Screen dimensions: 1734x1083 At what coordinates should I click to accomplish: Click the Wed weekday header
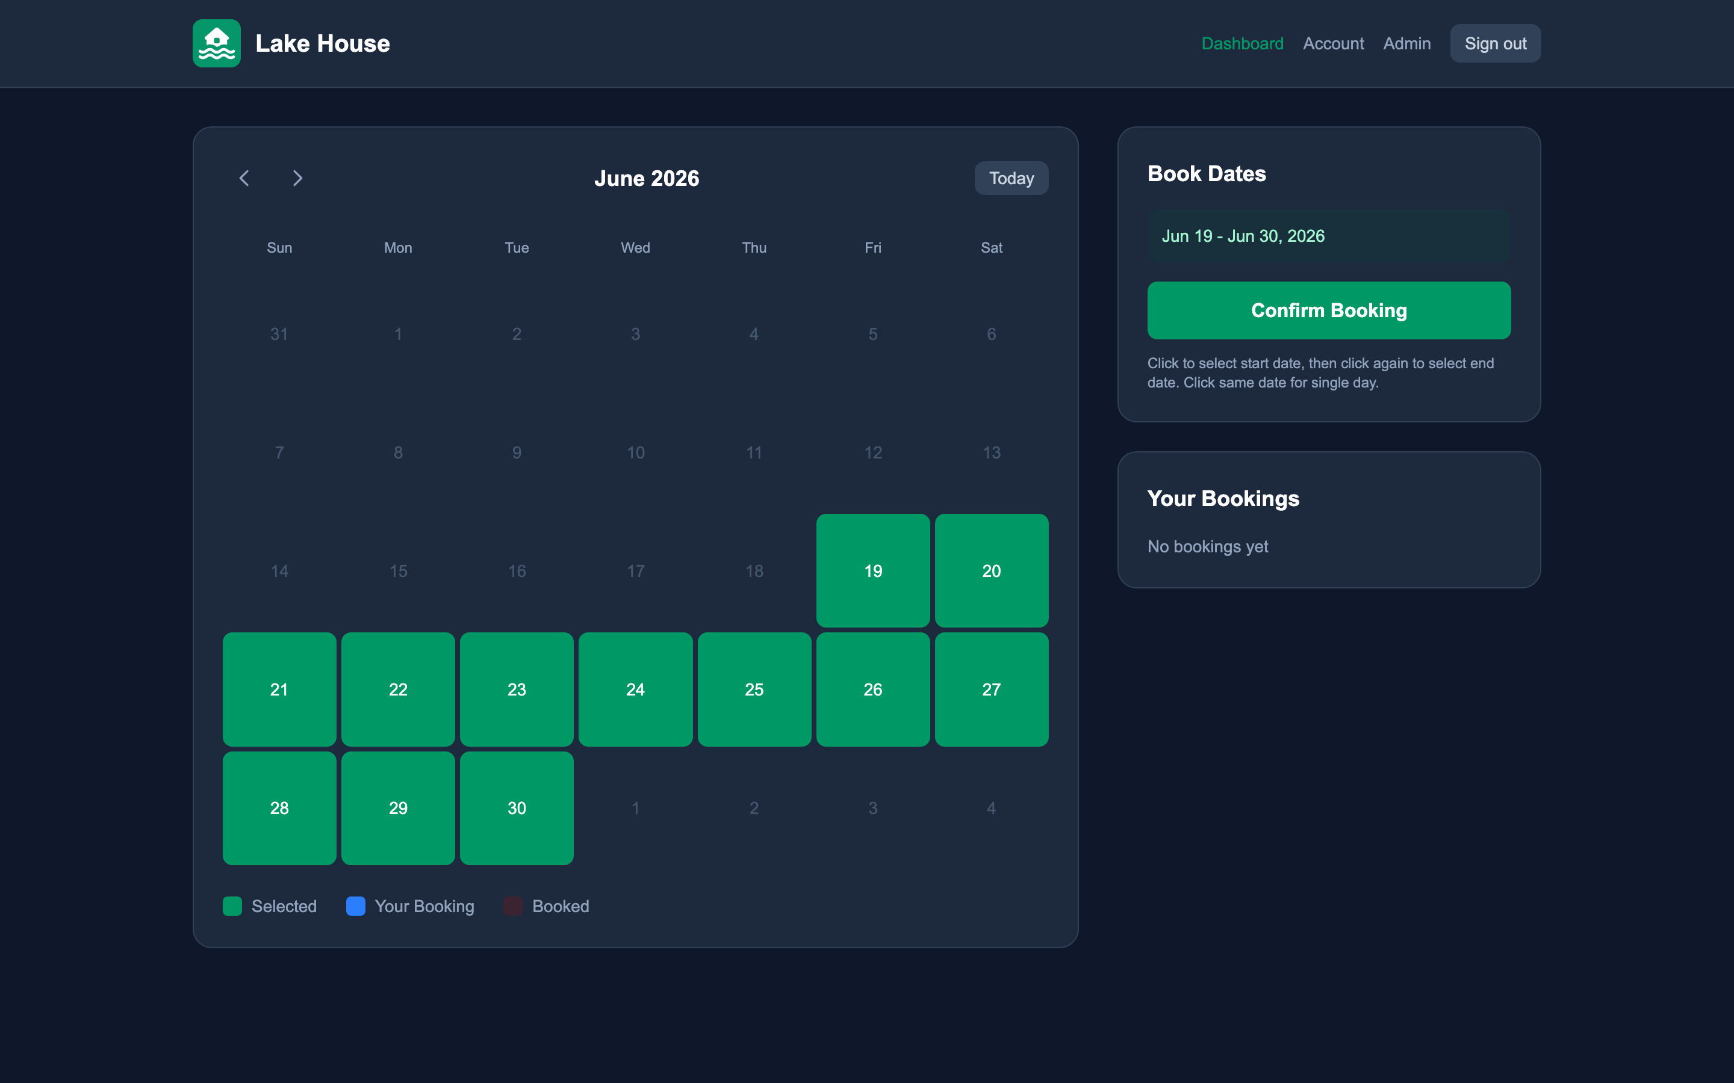point(636,247)
